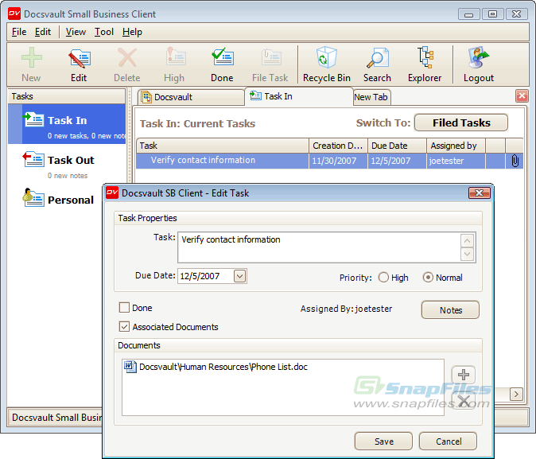Select the Verify contact information task row

click(329, 161)
